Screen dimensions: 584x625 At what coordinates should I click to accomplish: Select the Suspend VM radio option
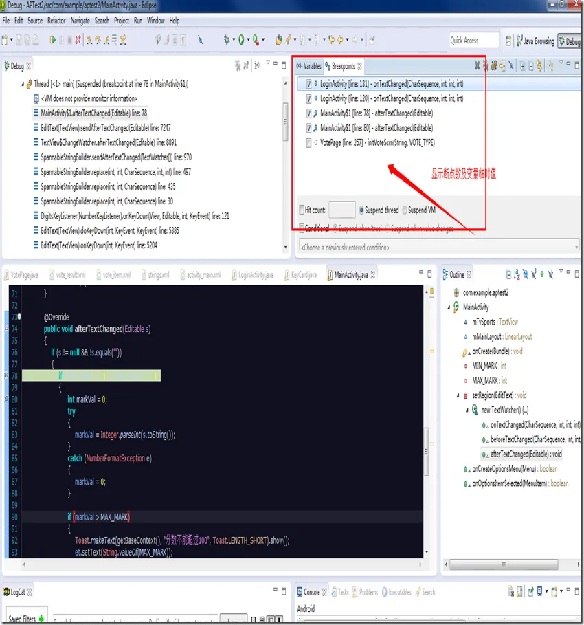click(x=405, y=210)
